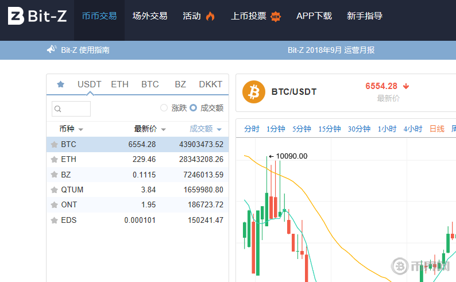Select the 1分钟 chart interval
456x282 pixels.
point(276,129)
